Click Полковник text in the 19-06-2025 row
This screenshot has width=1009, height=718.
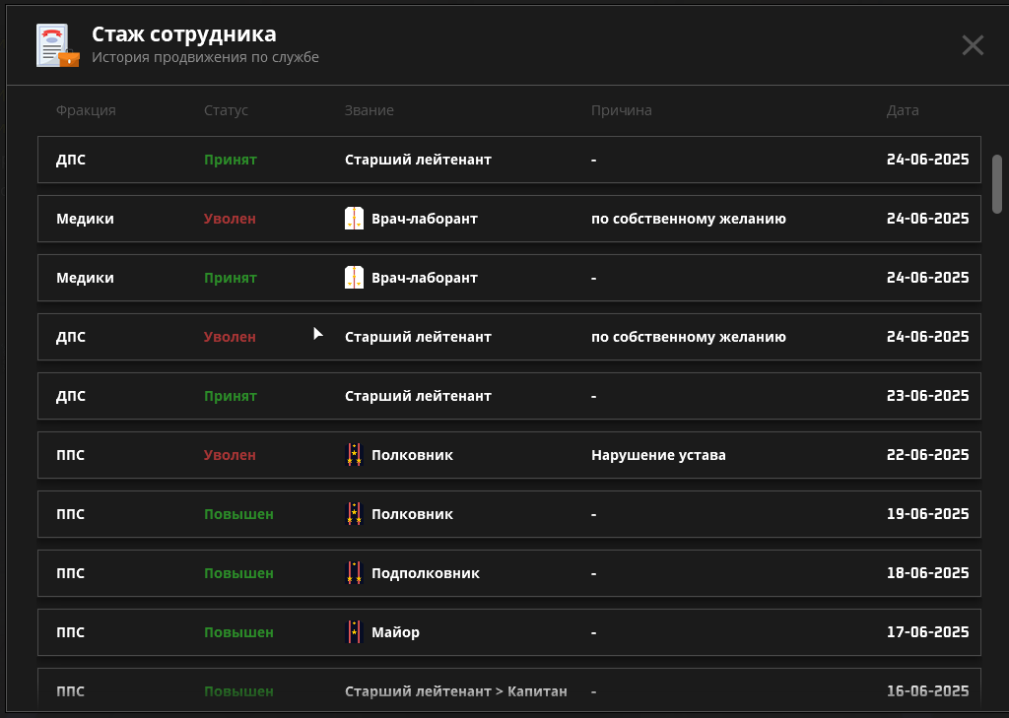(x=413, y=514)
